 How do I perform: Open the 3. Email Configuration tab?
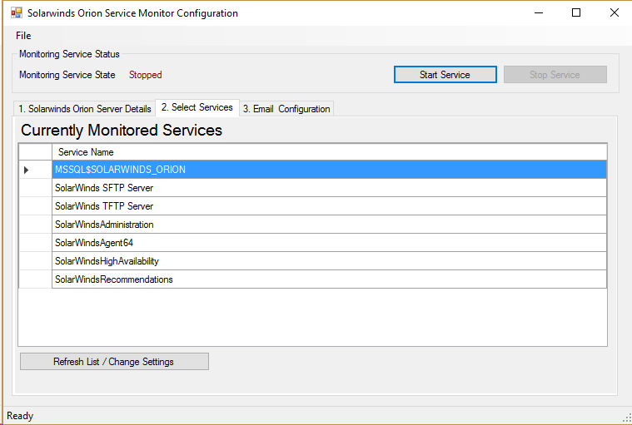point(286,109)
